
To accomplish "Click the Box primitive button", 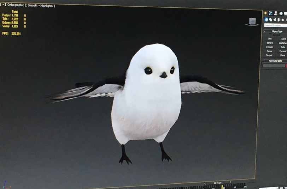I will click(270, 39).
